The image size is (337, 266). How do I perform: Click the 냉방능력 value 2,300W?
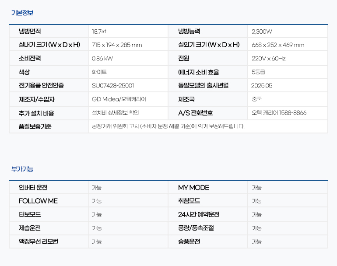tap(262, 31)
